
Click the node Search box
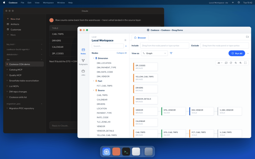[x=108, y=46]
